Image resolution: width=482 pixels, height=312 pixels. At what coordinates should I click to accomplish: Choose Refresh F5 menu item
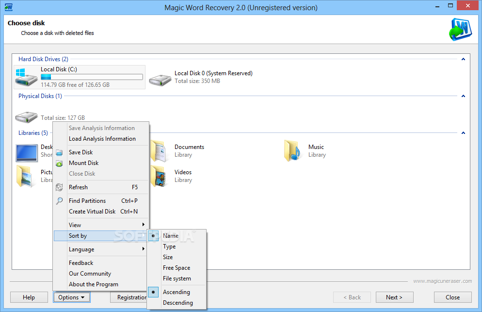coord(101,187)
